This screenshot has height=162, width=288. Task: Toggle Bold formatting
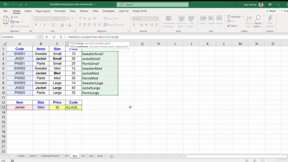[x=36, y=25]
